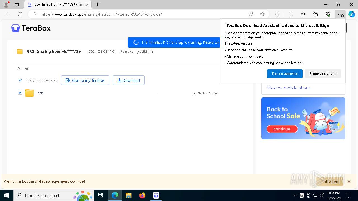Open the Favorites list icon
The width and height of the screenshot is (358, 201).
(303, 14)
